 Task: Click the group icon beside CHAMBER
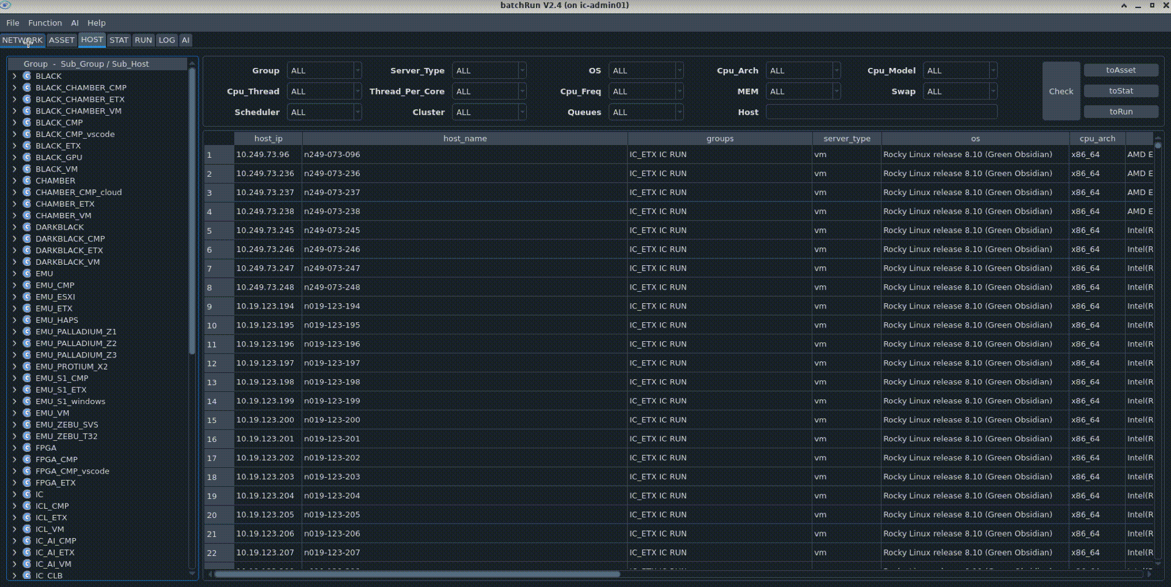26,181
